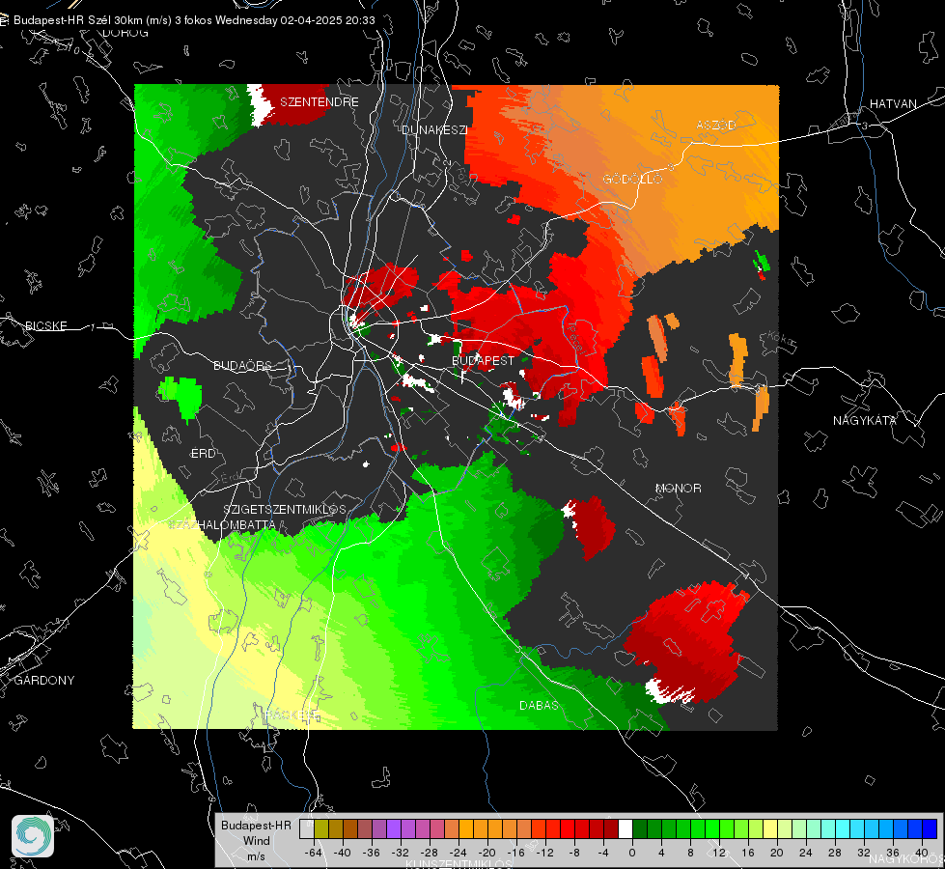This screenshot has width=945, height=869.
Task: Select the white 0 m/s legend swatch
Action: pos(625,828)
